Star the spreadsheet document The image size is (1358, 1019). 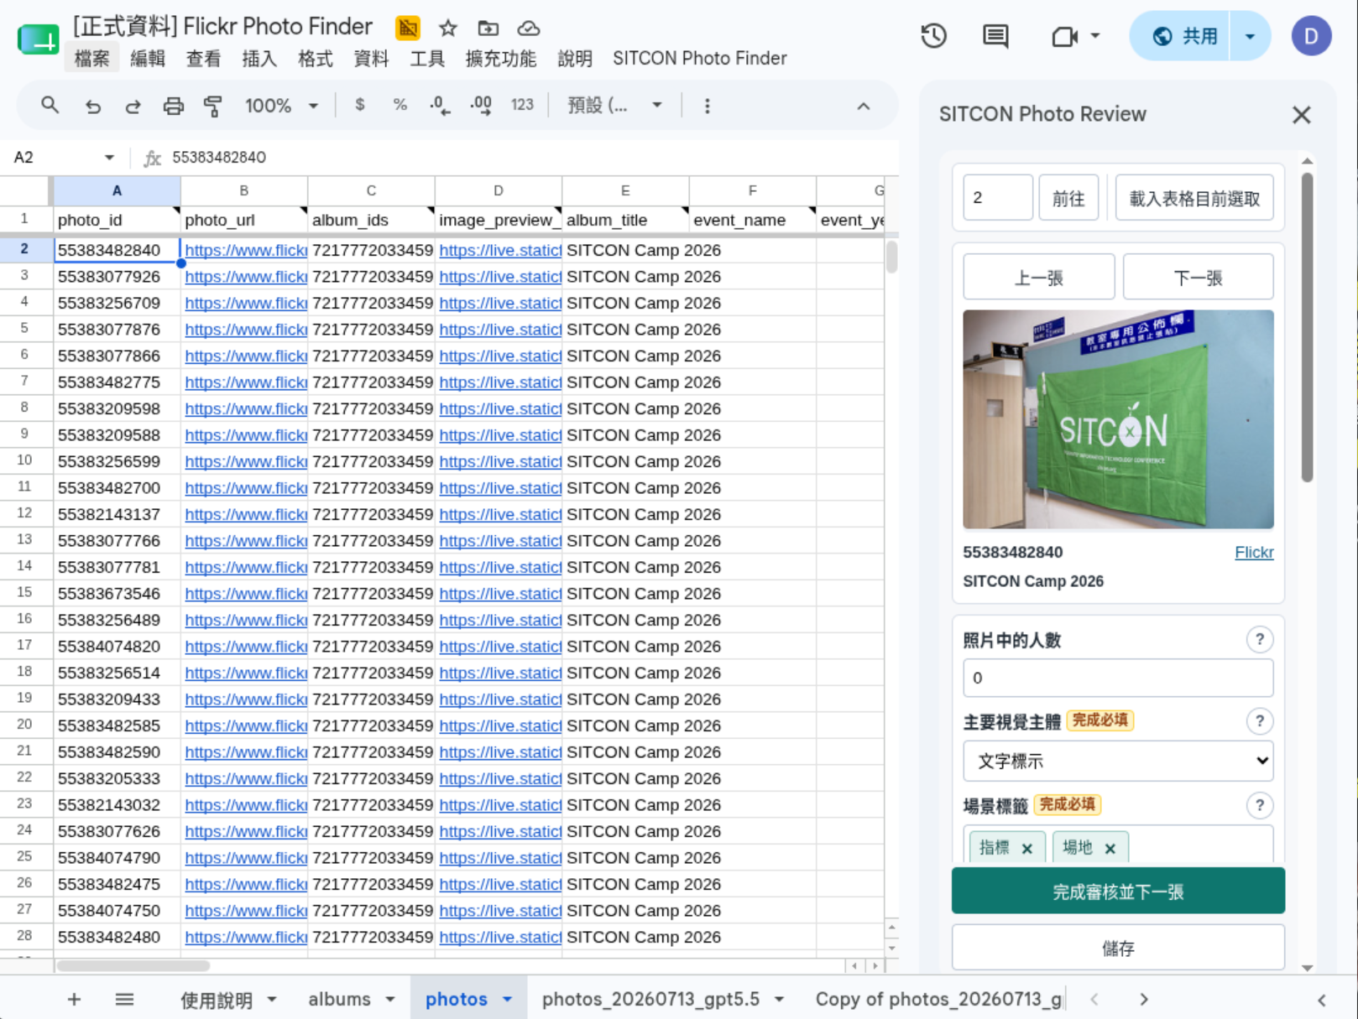click(448, 29)
